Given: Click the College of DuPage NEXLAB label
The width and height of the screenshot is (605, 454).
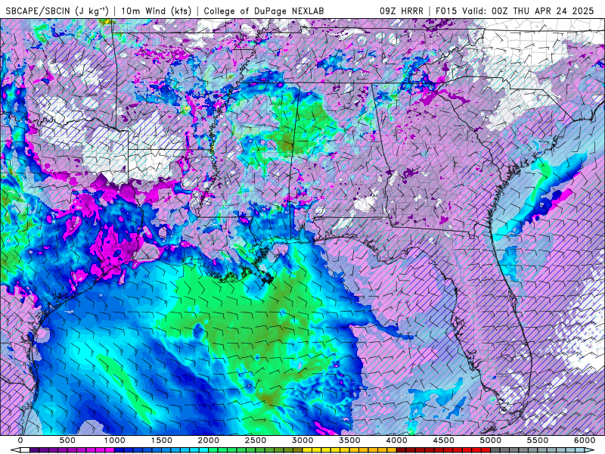Looking at the screenshot, I should tap(264, 11).
